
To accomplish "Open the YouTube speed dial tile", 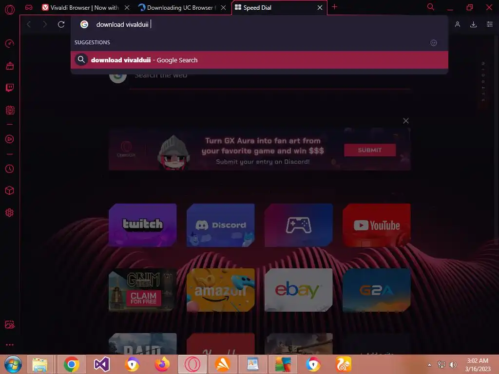I will (377, 225).
